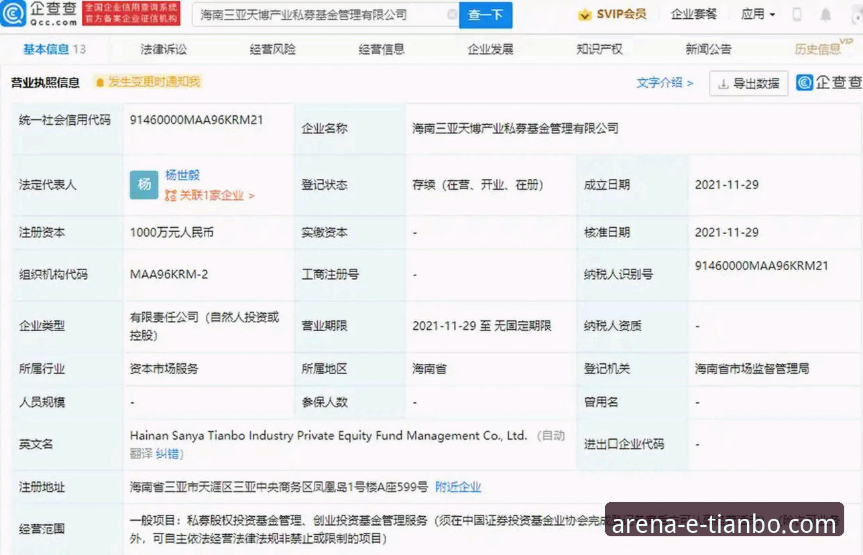
Task: Clear the search box with the X icon
Action: (x=453, y=15)
